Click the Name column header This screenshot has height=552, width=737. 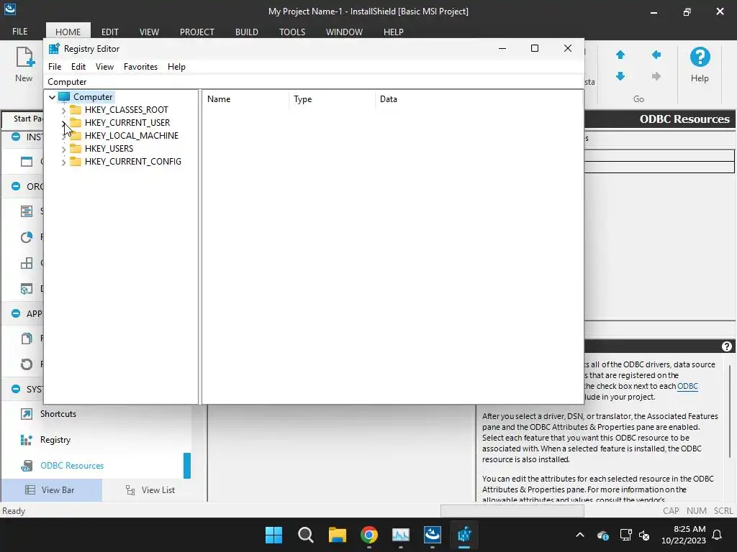click(246, 99)
